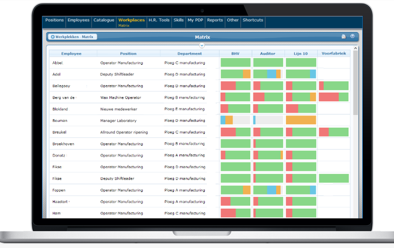Click Foppen's Lijn 10 progress bar
394x248 pixels.
tap(301, 190)
